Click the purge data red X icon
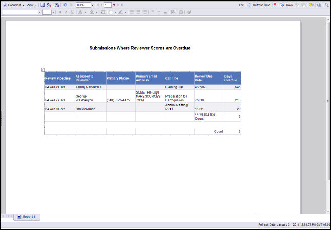This screenshot has width=331, height=230. pos(274,4)
